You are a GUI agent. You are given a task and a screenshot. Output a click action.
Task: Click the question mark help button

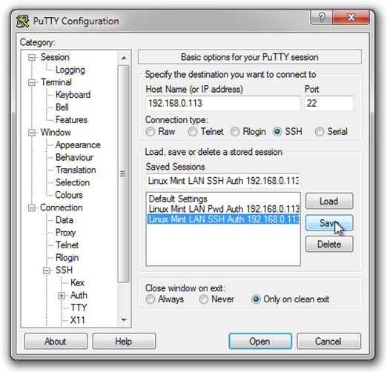[321, 18]
